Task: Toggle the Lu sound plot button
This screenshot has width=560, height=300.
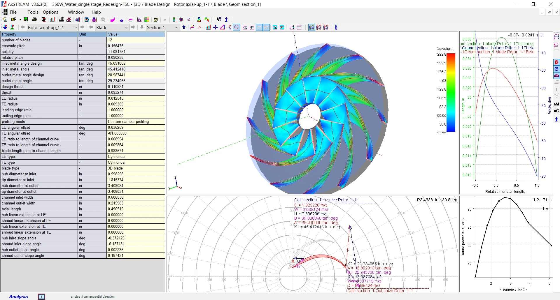Action: click(318, 27)
